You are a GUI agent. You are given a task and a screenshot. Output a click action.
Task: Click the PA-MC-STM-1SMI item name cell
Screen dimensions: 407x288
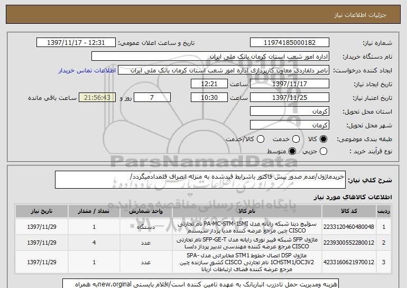point(247,227)
